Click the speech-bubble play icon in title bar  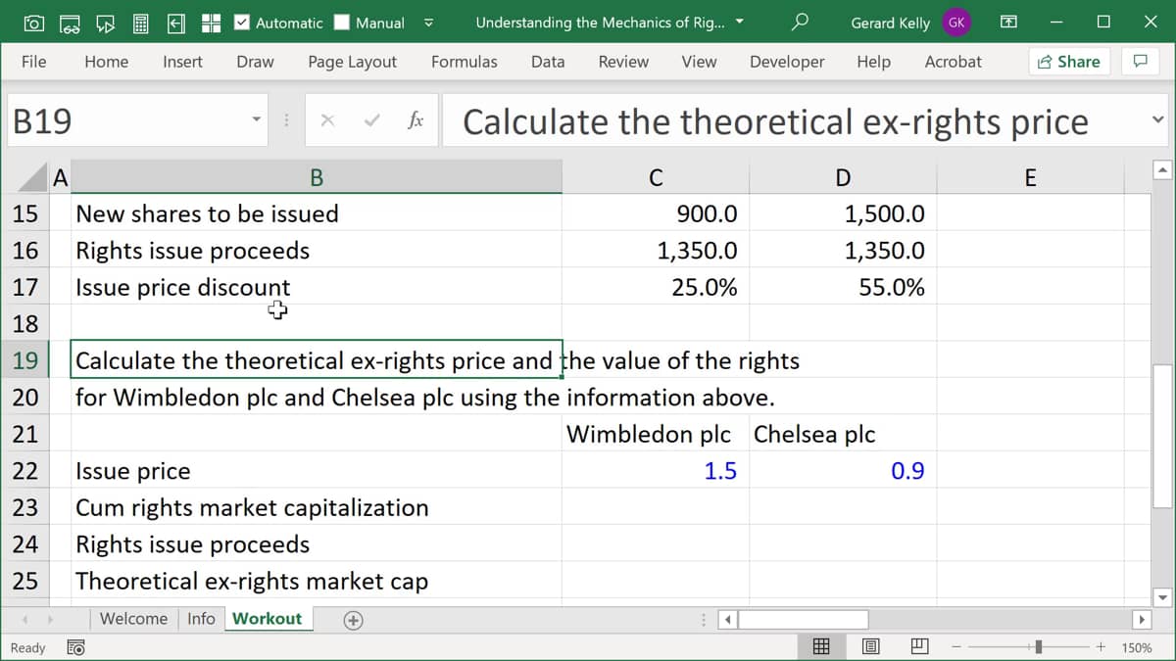coord(106,23)
